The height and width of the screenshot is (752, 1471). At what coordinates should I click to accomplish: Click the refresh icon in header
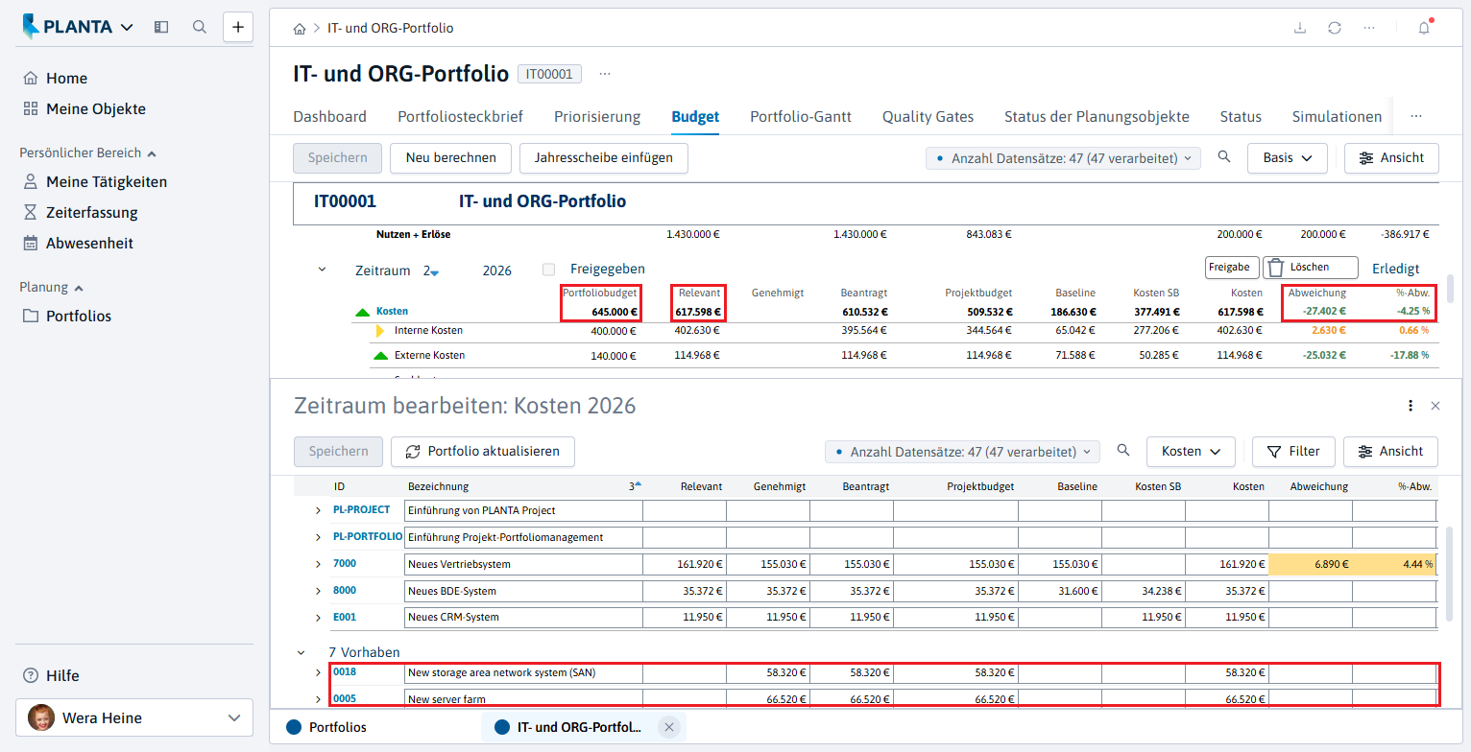click(x=1335, y=28)
